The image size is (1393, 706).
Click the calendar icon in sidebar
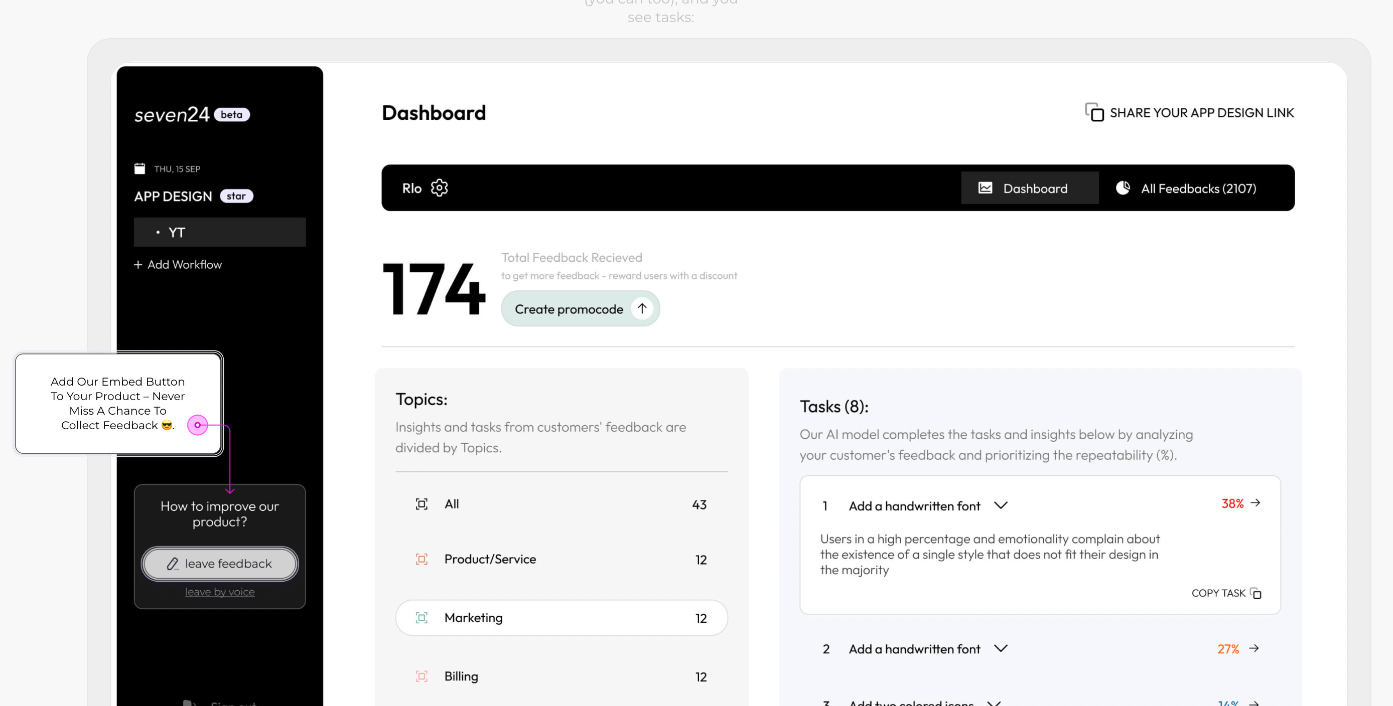(x=140, y=168)
